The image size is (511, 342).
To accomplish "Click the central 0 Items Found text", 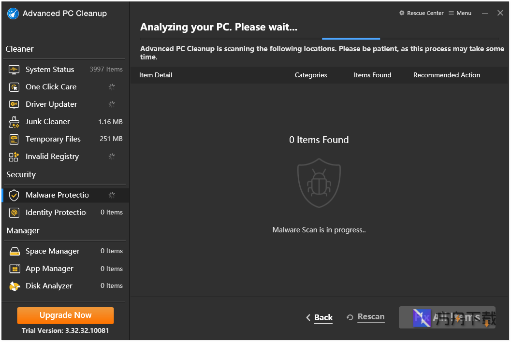I will (x=319, y=140).
